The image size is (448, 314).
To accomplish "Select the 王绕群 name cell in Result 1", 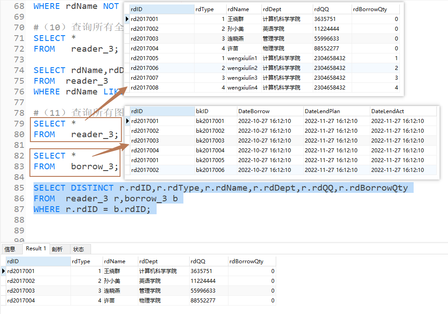I will coord(120,271).
